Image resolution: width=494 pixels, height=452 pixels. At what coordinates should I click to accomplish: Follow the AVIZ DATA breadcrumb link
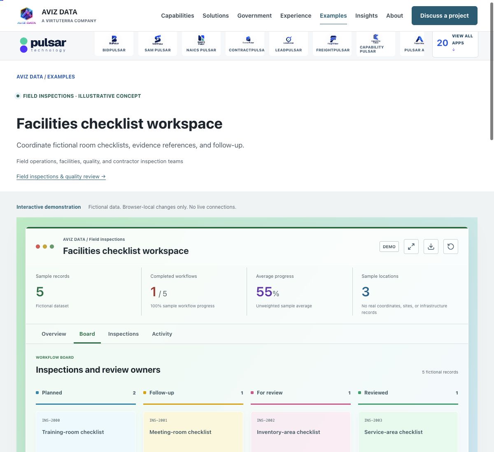click(x=30, y=77)
